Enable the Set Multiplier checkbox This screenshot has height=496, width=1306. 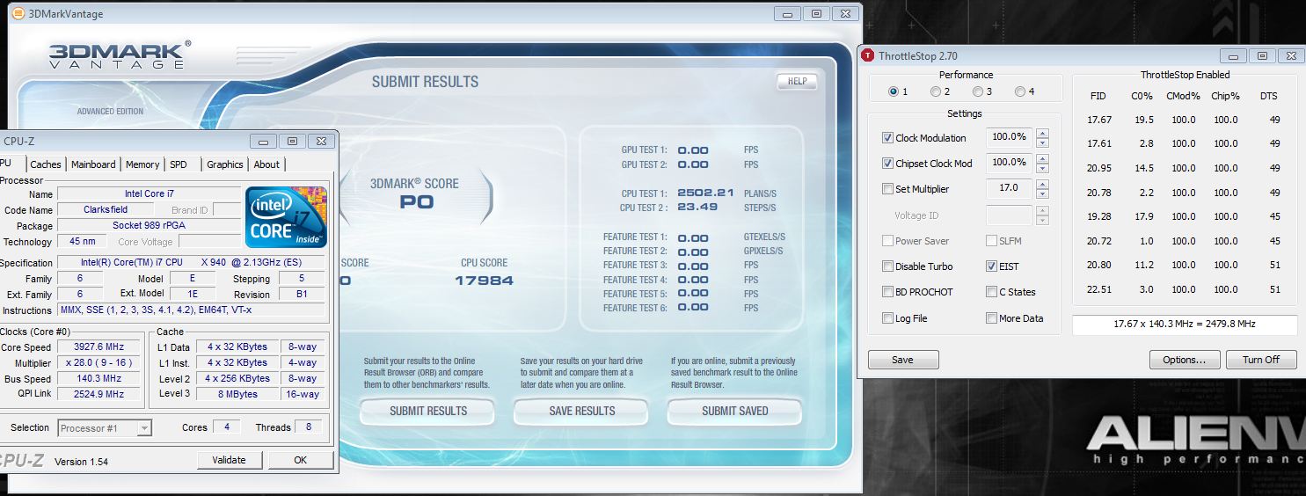887,189
